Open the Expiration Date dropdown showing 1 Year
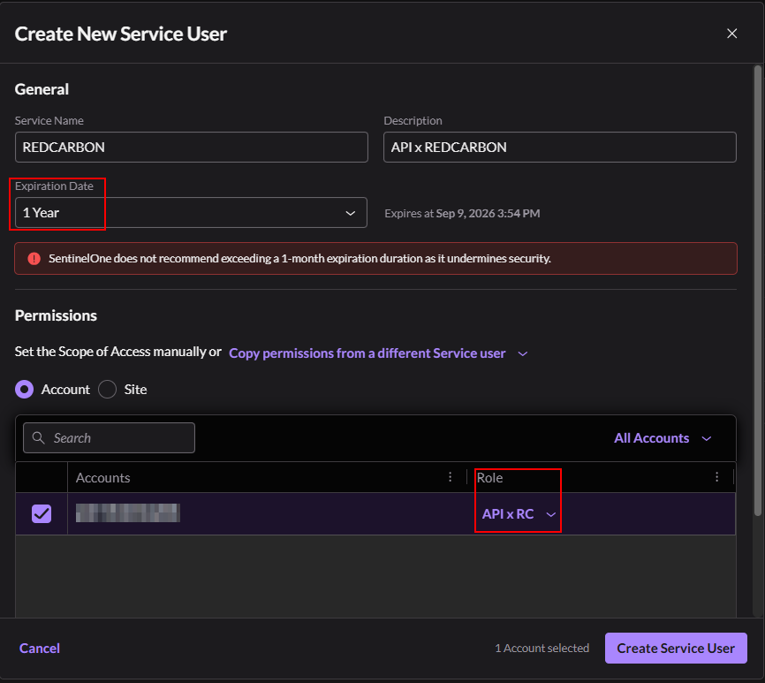The width and height of the screenshot is (765, 683). [x=191, y=213]
